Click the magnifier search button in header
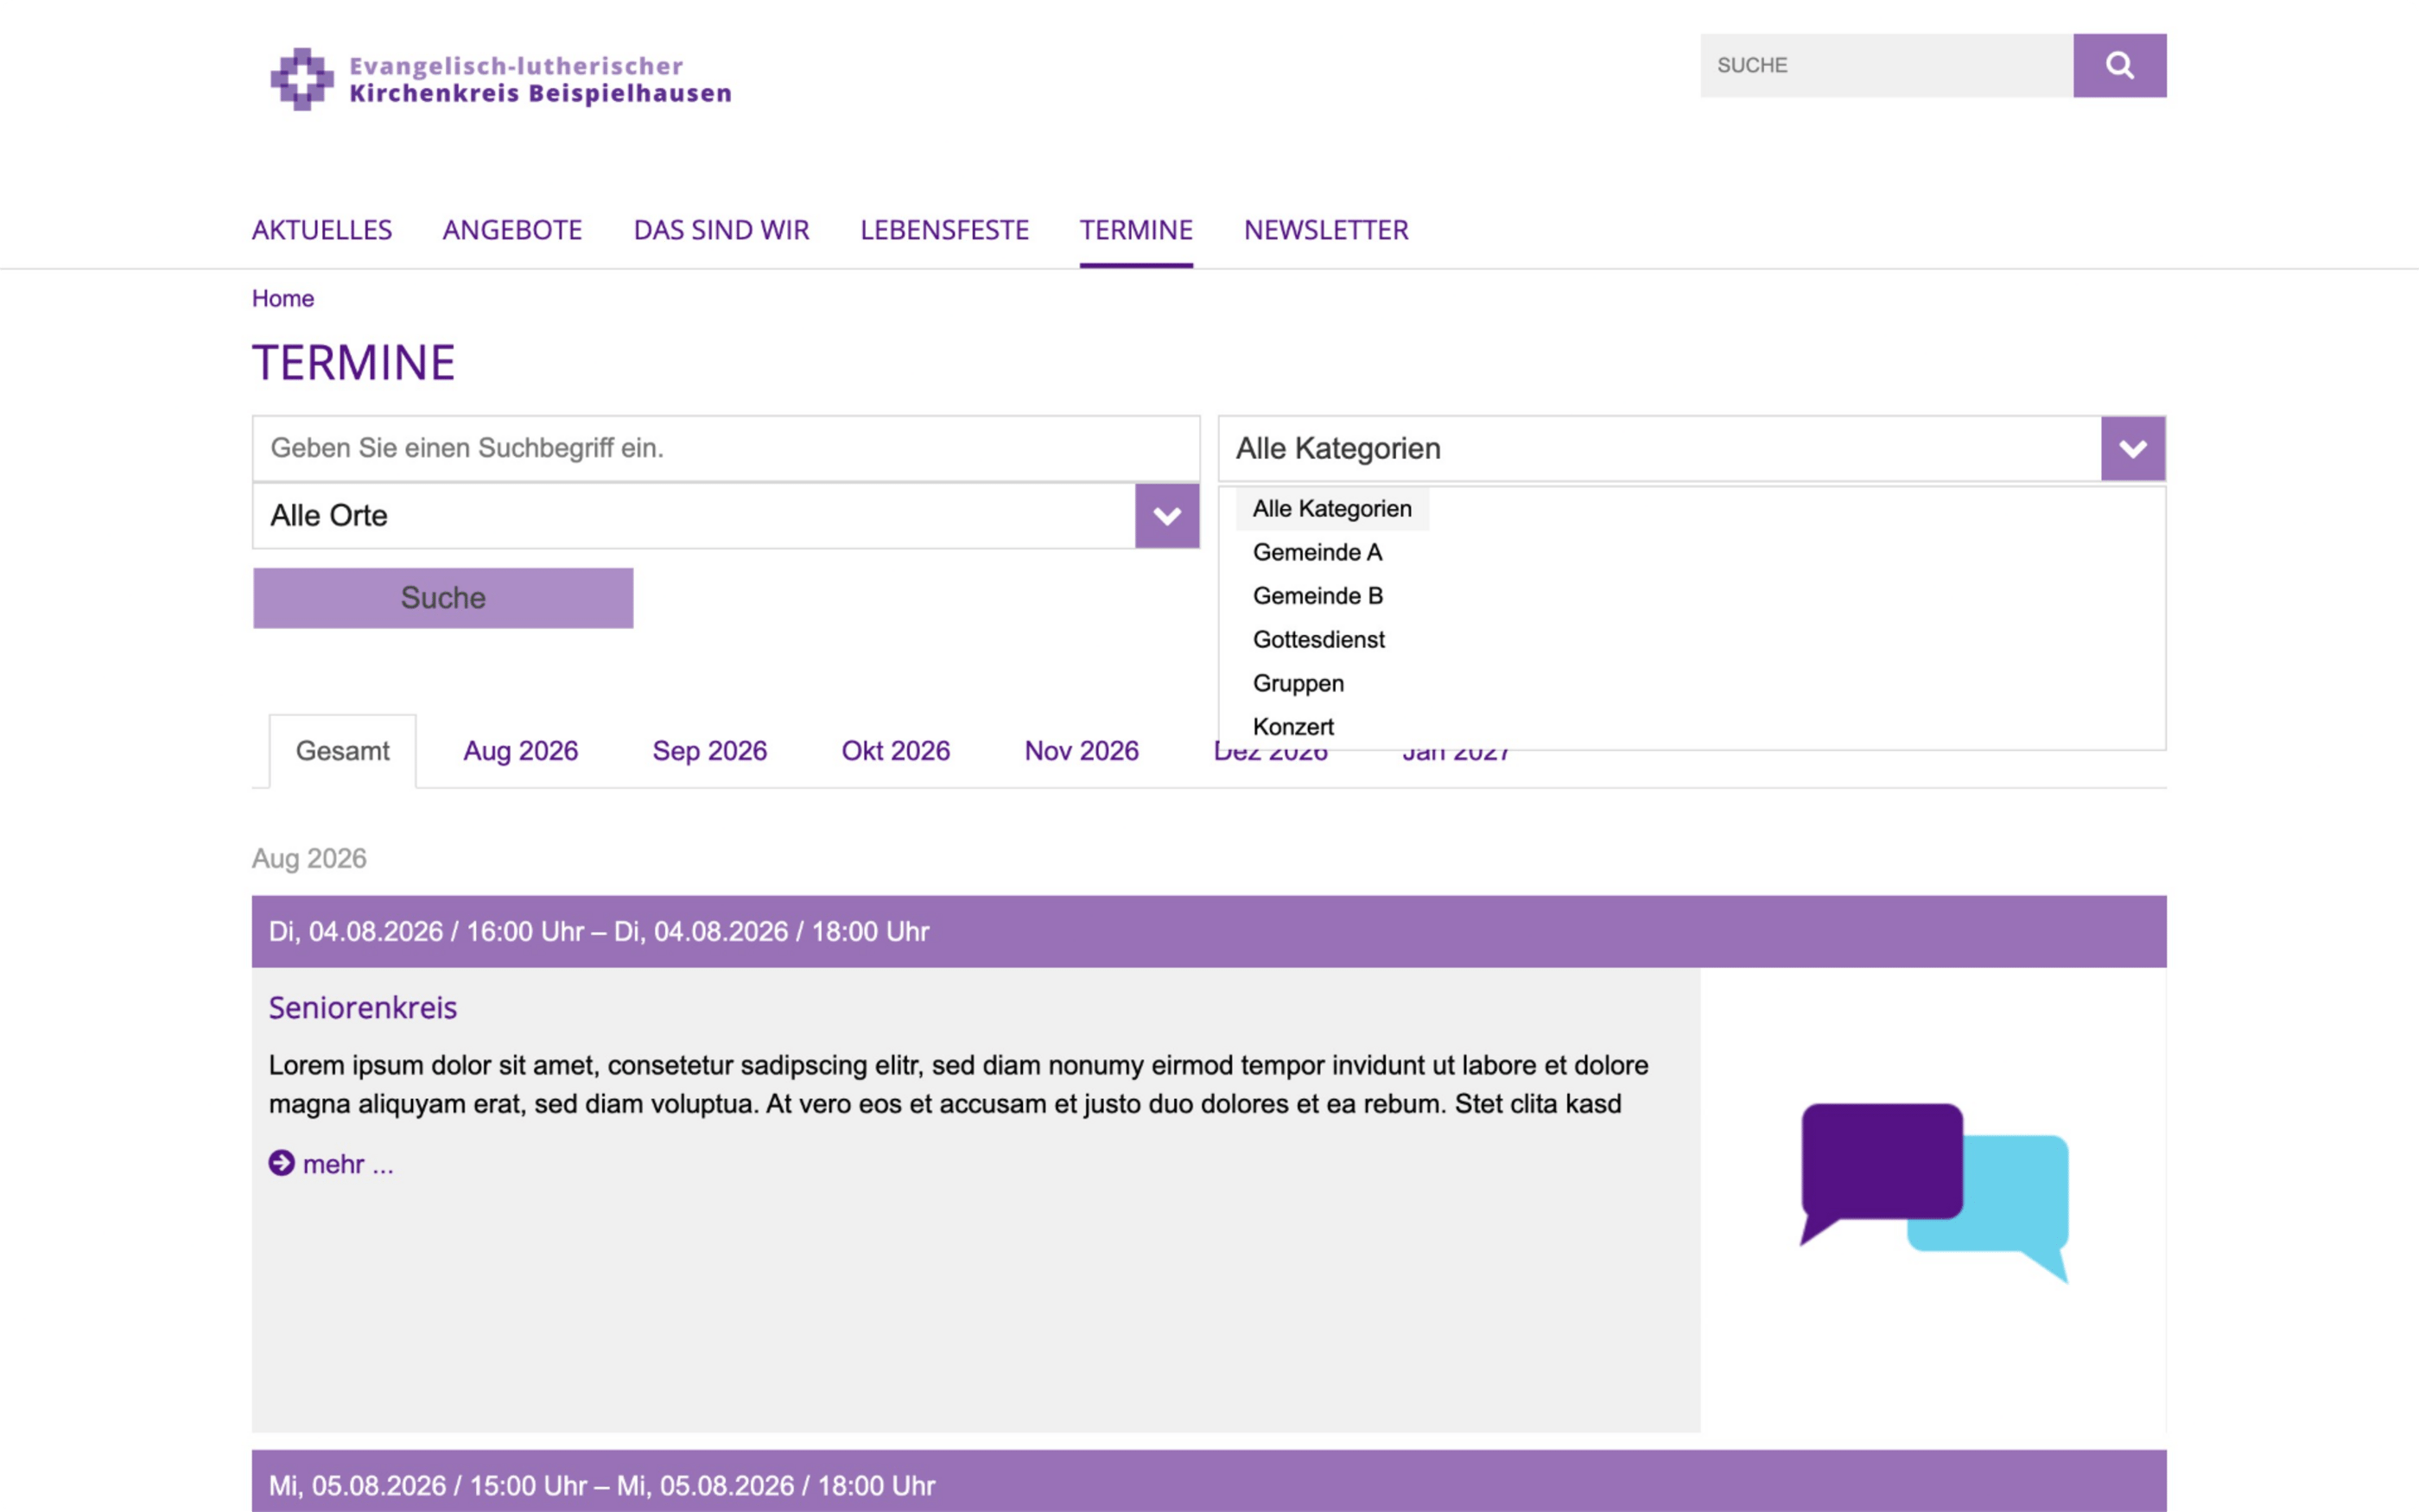This screenshot has height=1512, width=2419. click(x=2119, y=65)
